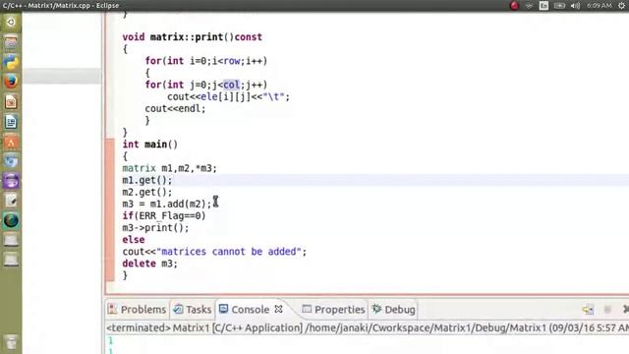The width and height of the screenshot is (629, 354).
Task: Open the dark globe dock icon
Action: point(11,220)
